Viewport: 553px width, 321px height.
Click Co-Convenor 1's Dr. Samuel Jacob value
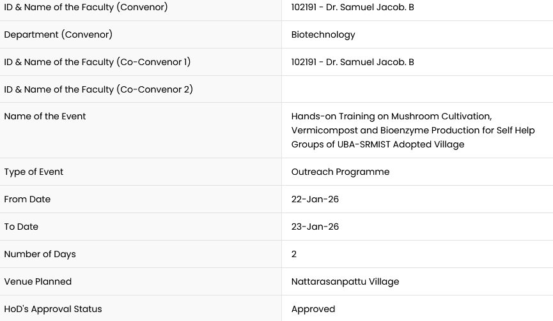[352, 62]
